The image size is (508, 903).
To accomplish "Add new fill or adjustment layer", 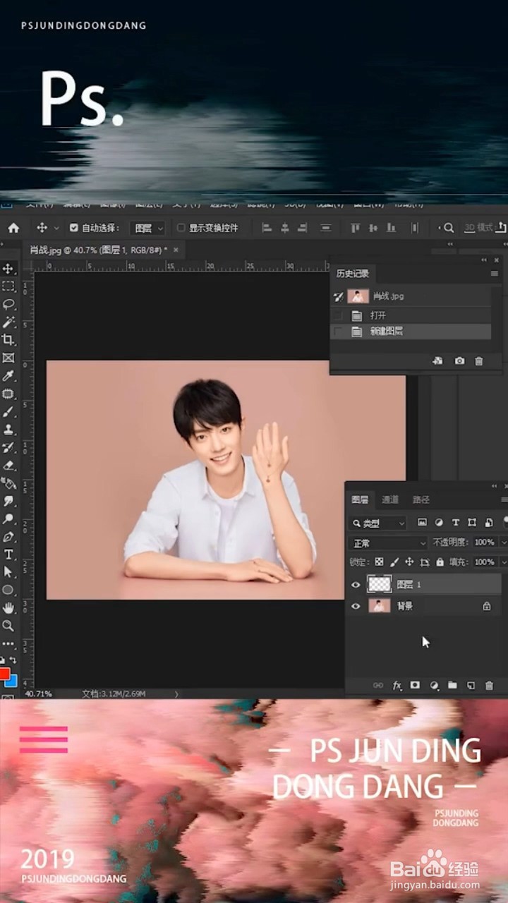I will tap(434, 685).
